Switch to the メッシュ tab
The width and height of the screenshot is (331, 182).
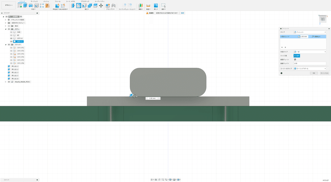click(x=46, y=2)
